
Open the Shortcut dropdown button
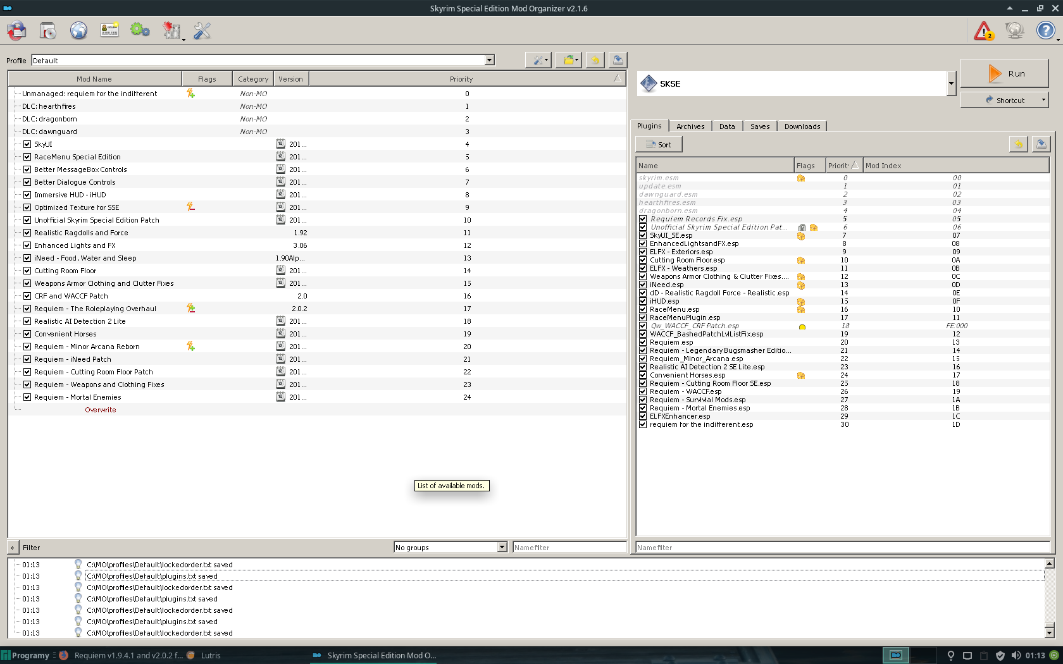pyautogui.click(x=1005, y=100)
